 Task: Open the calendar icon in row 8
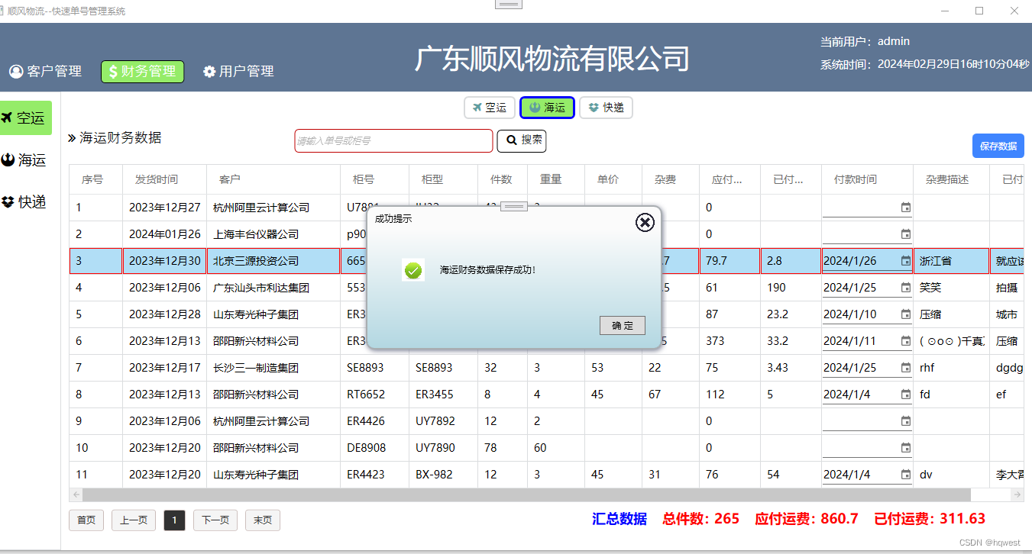(x=906, y=395)
